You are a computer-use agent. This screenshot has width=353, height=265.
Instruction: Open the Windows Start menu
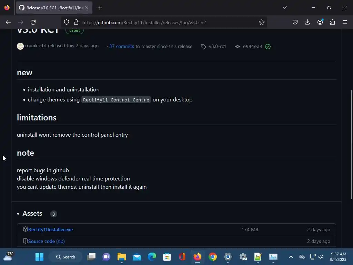39,257
